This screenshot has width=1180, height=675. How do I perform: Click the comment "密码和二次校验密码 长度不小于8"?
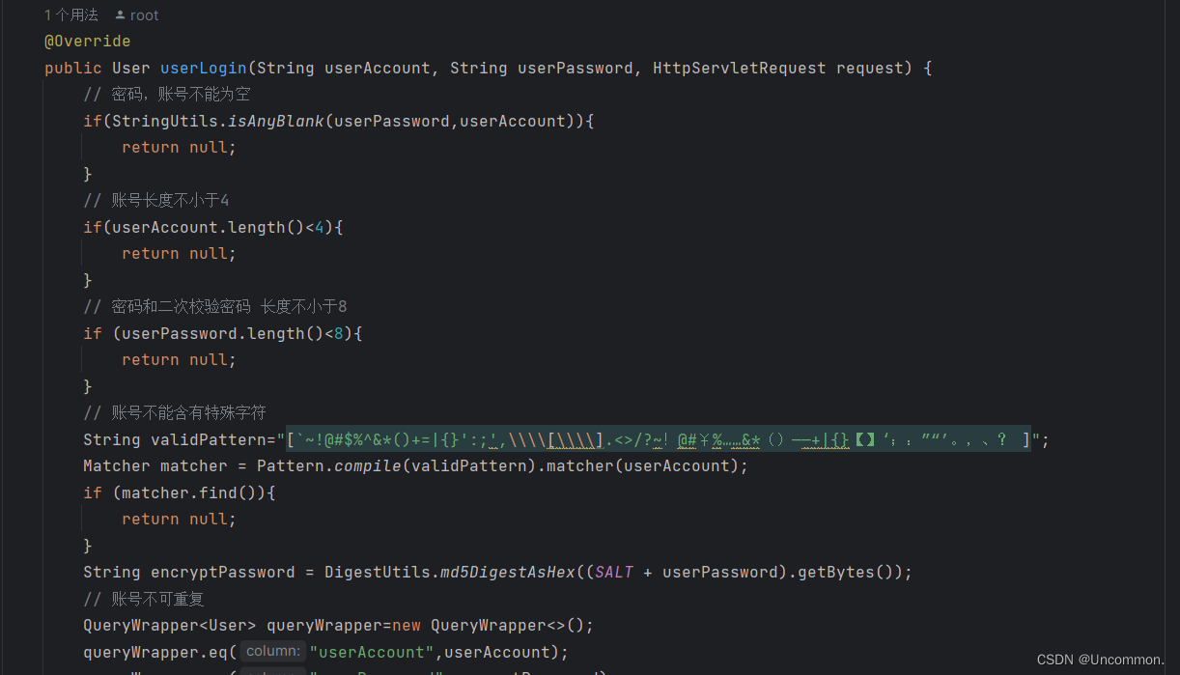click(215, 307)
